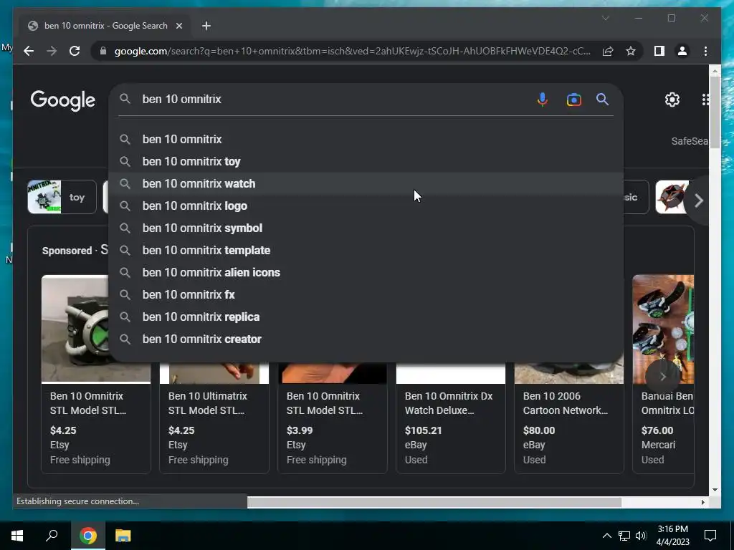
Task: Click the Chrome taskbar icon
Action: pos(88,536)
